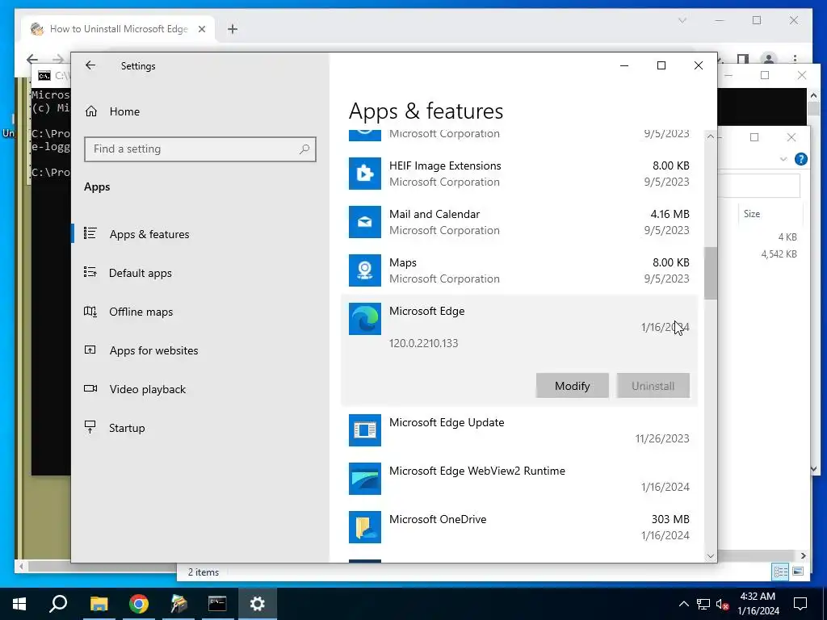Image resolution: width=827 pixels, height=620 pixels.
Task: Click the Chrome profile avatar icon
Action: 769,59
